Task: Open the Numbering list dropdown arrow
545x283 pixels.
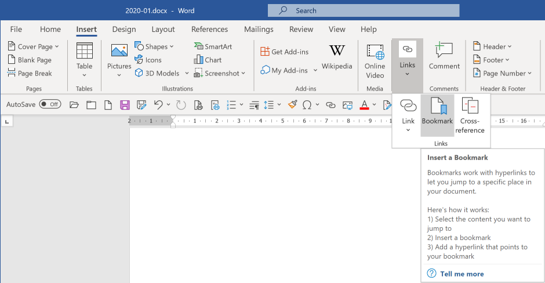Action: click(242, 104)
